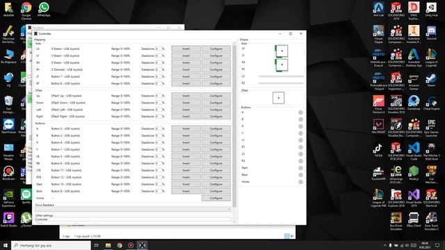Open House Flipper desktop shortcut

tap(378, 34)
